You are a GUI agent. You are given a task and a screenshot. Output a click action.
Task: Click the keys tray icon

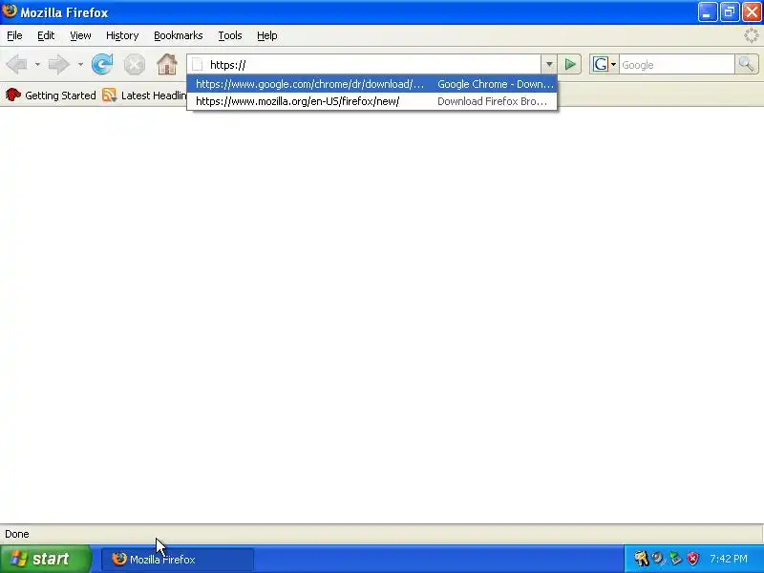click(641, 559)
